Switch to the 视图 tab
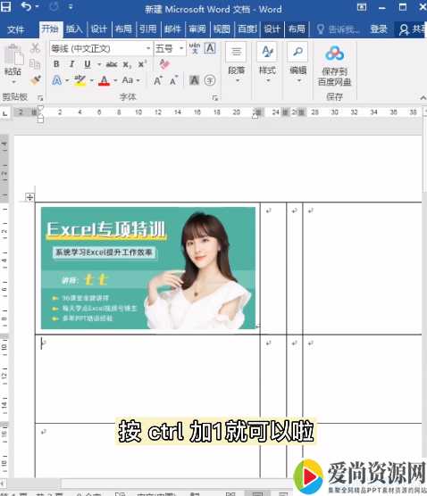The width and height of the screenshot is (427, 496). point(222,29)
